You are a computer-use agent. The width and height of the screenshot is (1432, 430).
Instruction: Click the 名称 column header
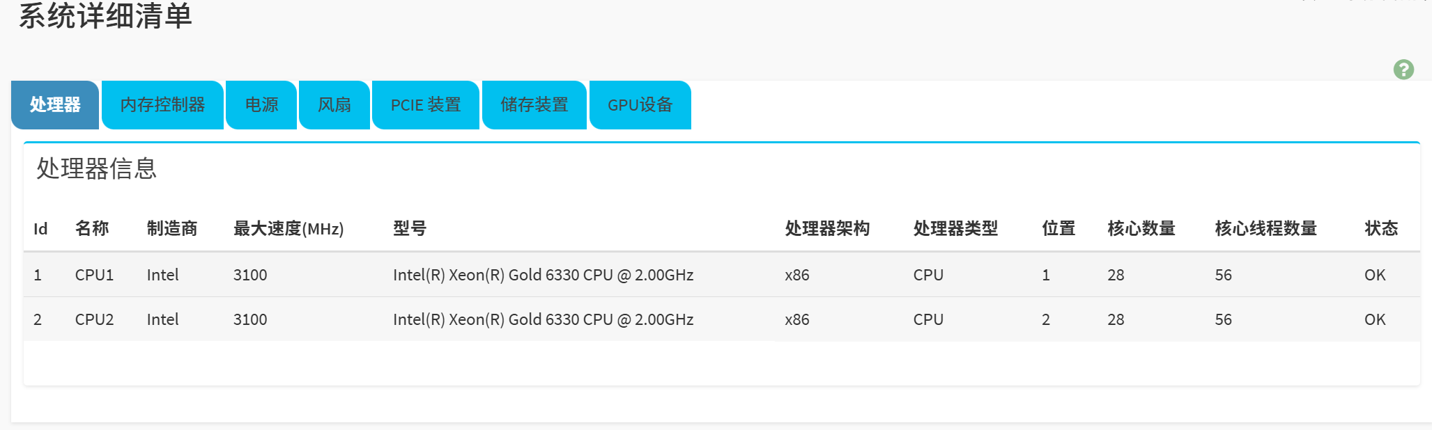(x=92, y=229)
